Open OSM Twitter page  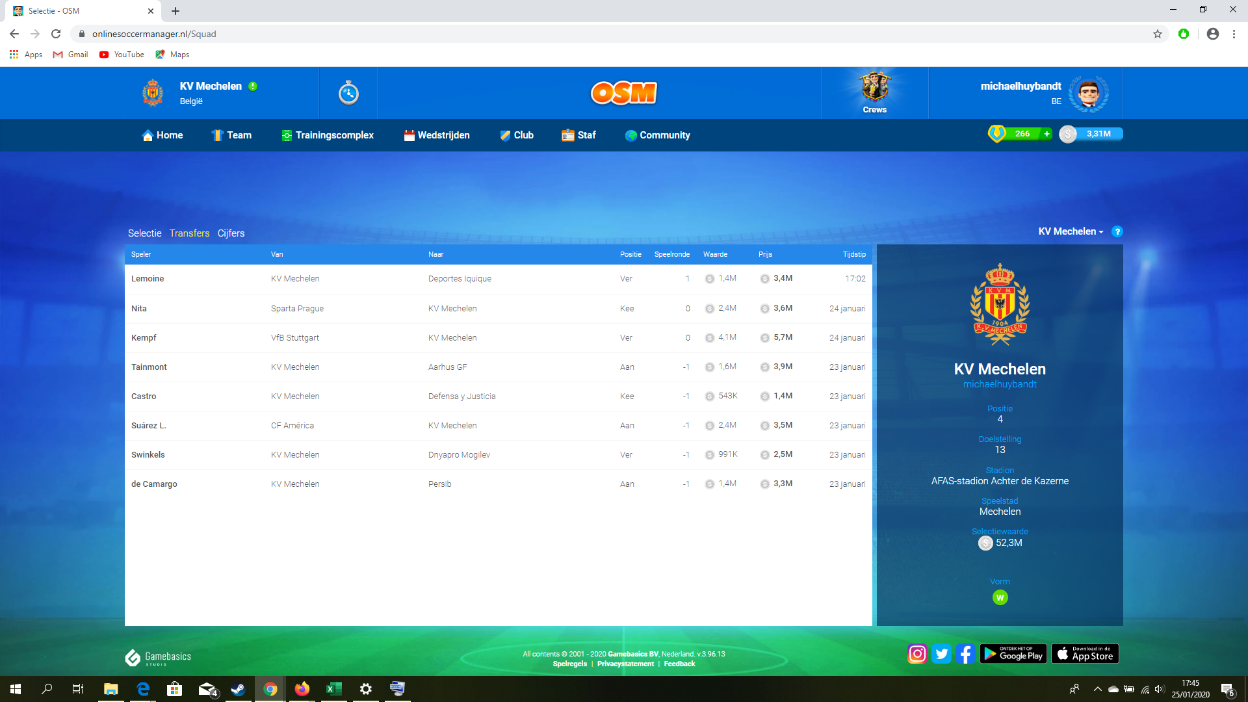pos(941,653)
